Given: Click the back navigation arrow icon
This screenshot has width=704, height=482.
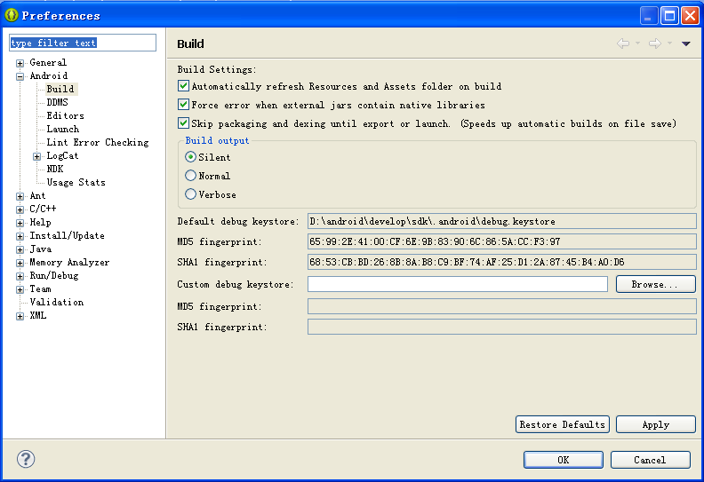Looking at the screenshot, I should pos(623,43).
